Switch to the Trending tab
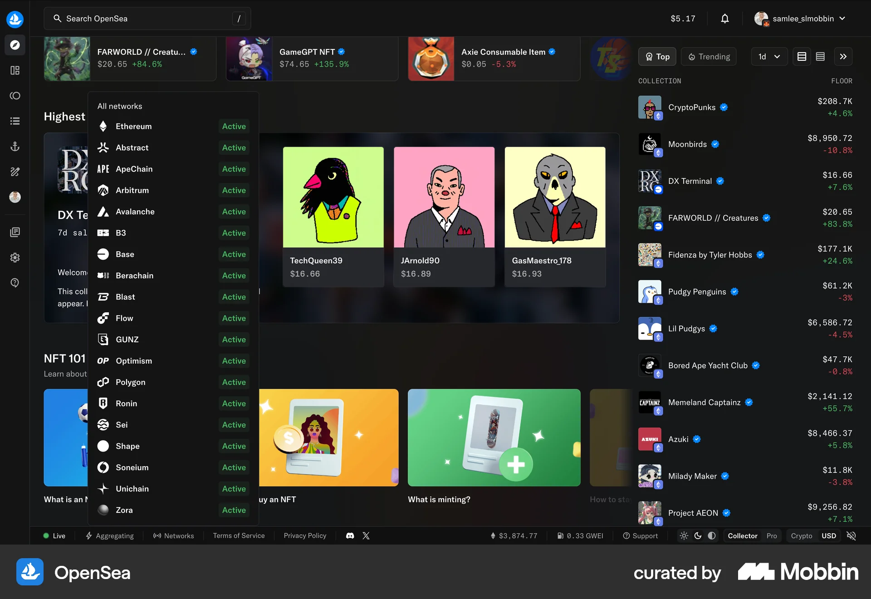The image size is (871, 599). 709,56
